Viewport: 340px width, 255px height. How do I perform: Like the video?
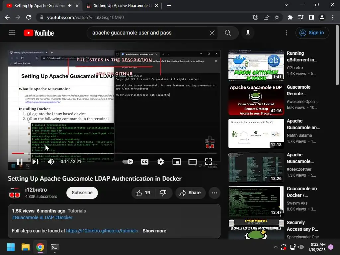(x=143, y=193)
